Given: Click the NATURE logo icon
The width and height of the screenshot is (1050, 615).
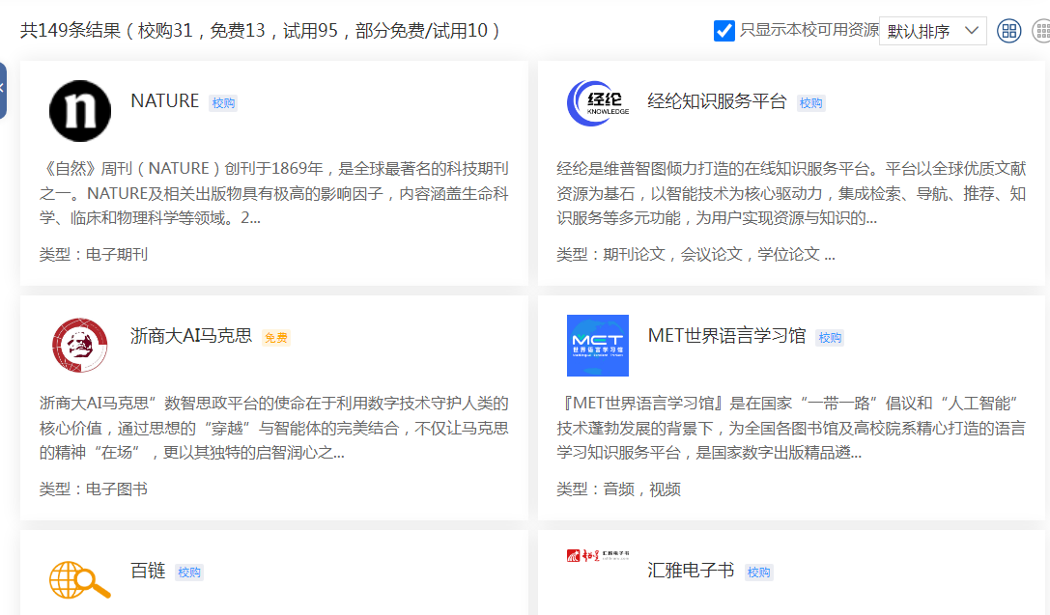Looking at the screenshot, I should point(79,111).
